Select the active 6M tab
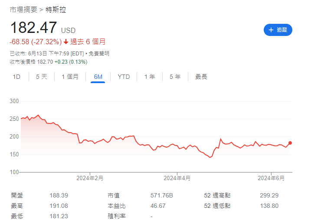Viewport: 311px width, 220px height. [98, 77]
